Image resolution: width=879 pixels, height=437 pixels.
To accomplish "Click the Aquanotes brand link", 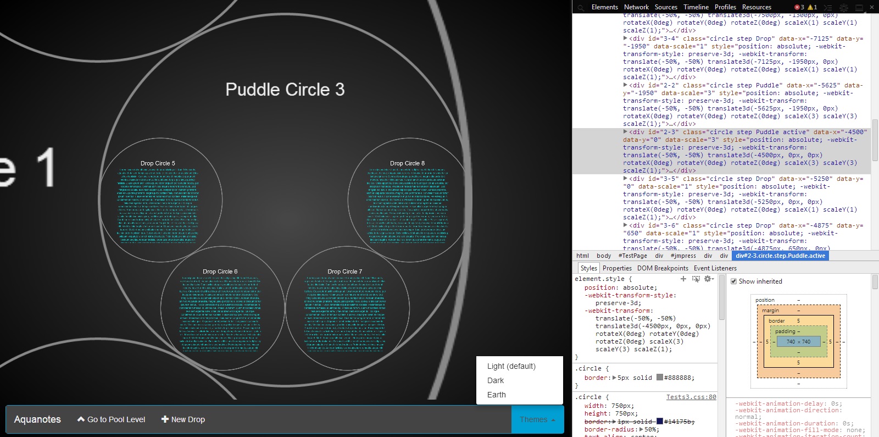I will pos(37,419).
